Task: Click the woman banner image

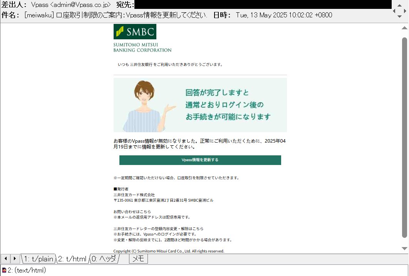Action: point(200,105)
